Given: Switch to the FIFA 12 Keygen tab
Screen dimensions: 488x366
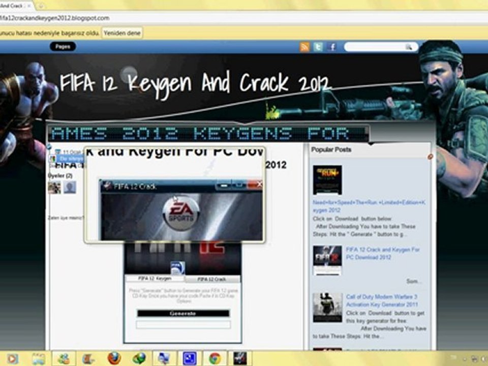Looking at the screenshot, I should pos(155,279).
